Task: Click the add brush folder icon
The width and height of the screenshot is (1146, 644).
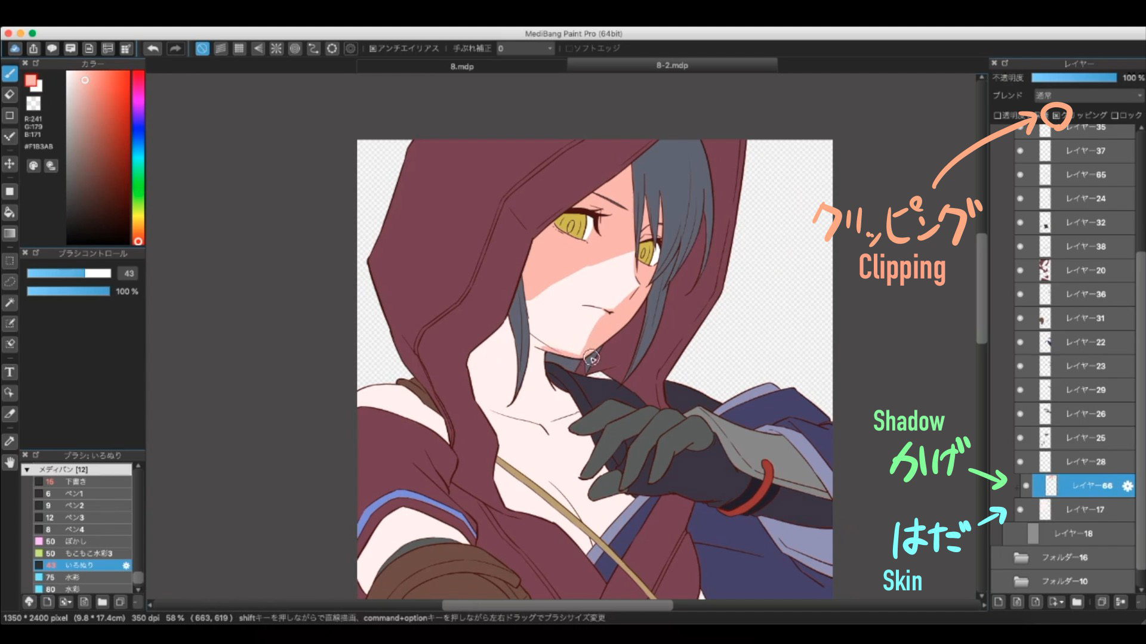Action: pos(102,602)
